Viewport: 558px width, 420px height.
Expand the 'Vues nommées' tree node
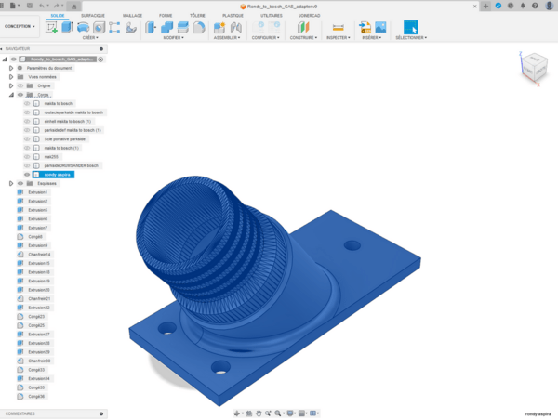coord(10,77)
